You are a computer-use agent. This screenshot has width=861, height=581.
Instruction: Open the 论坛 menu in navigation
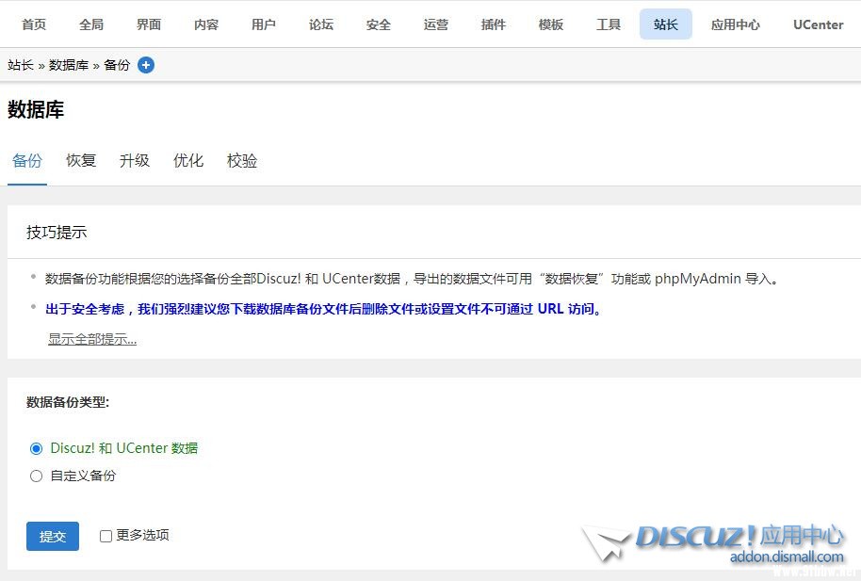click(321, 24)
